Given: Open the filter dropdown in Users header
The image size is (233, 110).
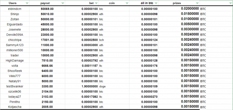Looking at the screenshot, I should pos(27,3).
